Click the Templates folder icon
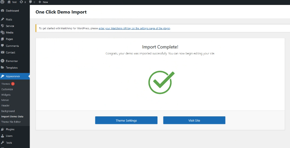The image size is (290, 148). 2,68
